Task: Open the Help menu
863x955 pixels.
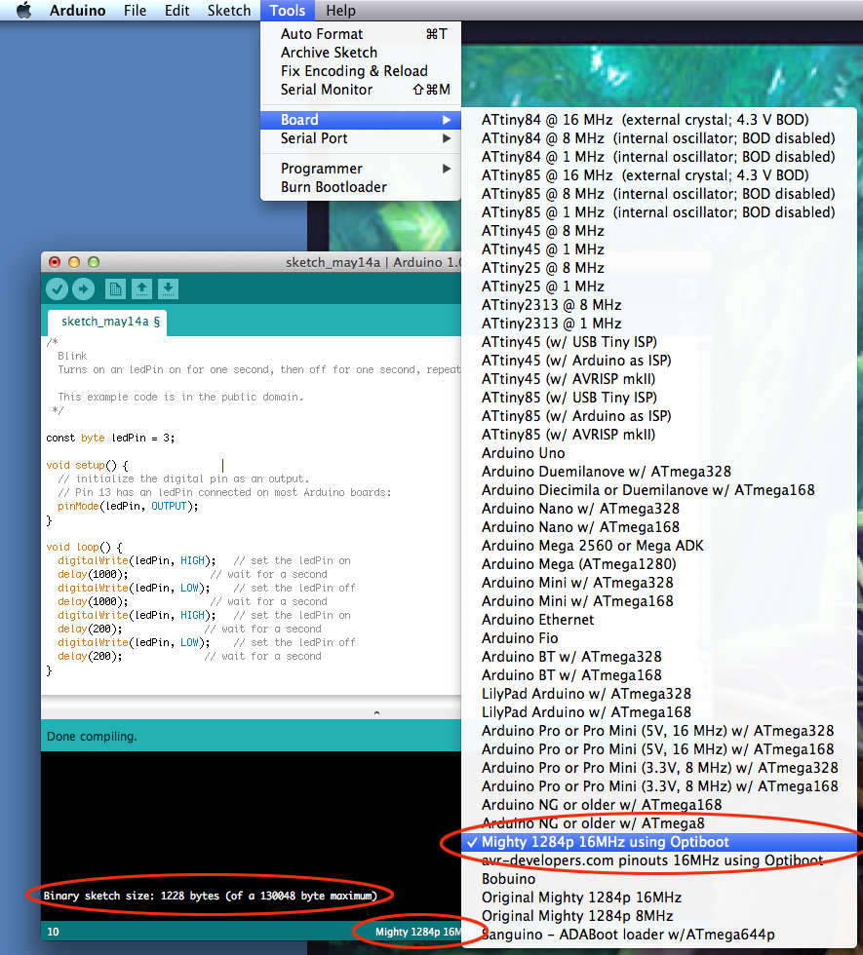Action: click(340, 10)
